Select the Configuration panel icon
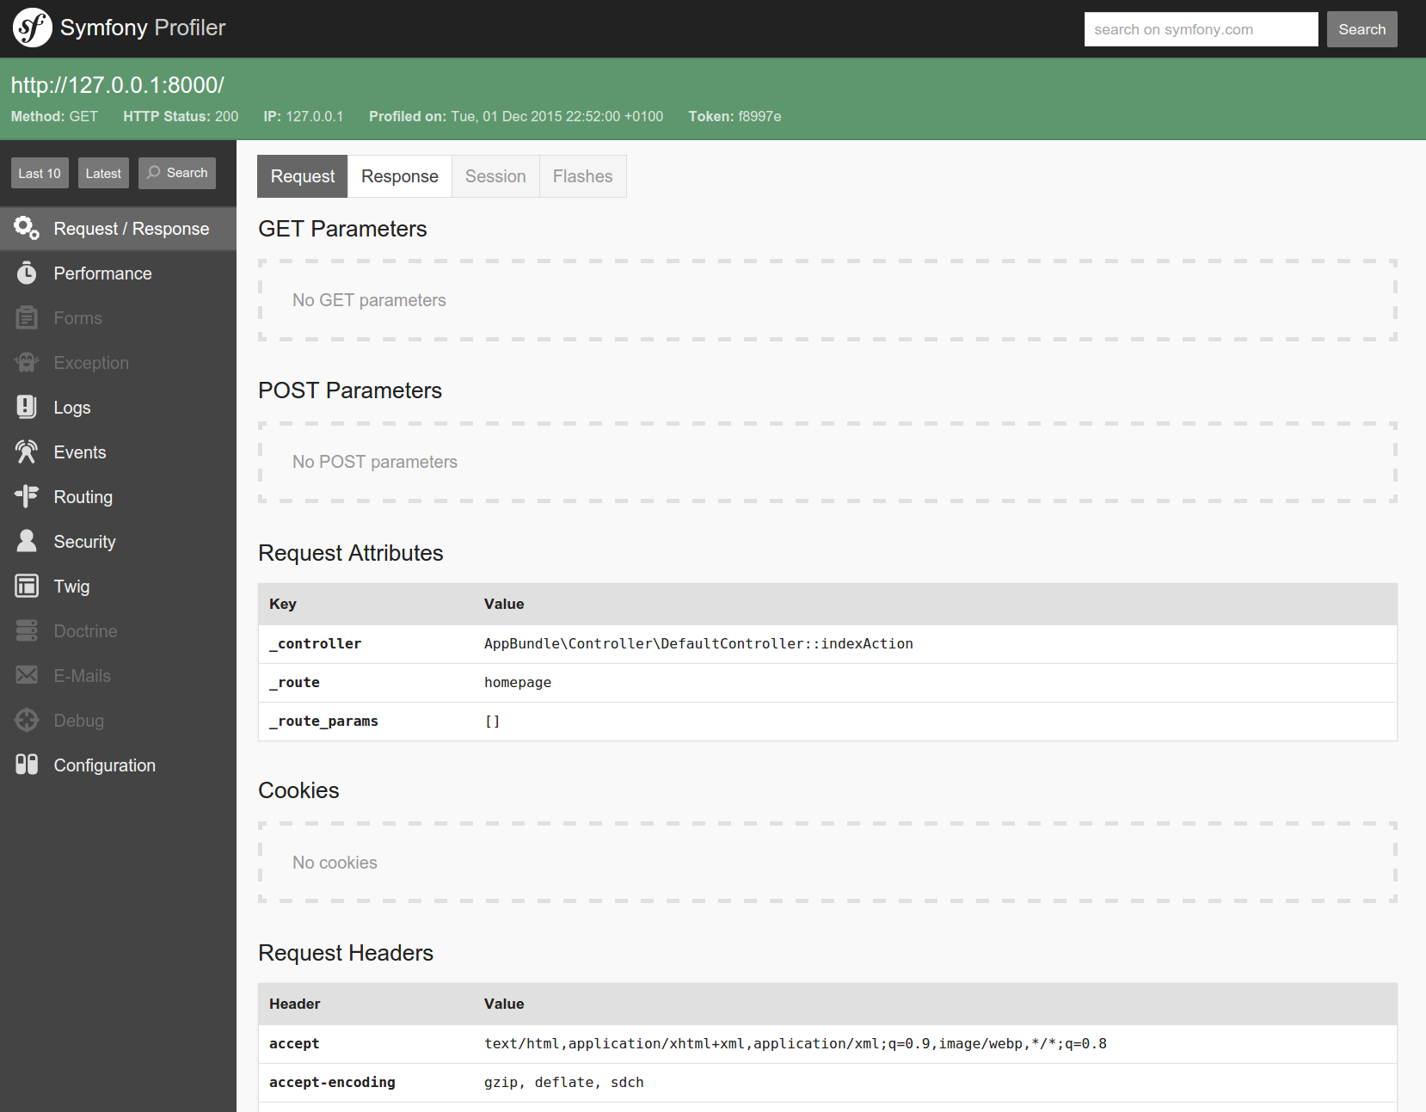1426x1112 pixels. point(27,765)
